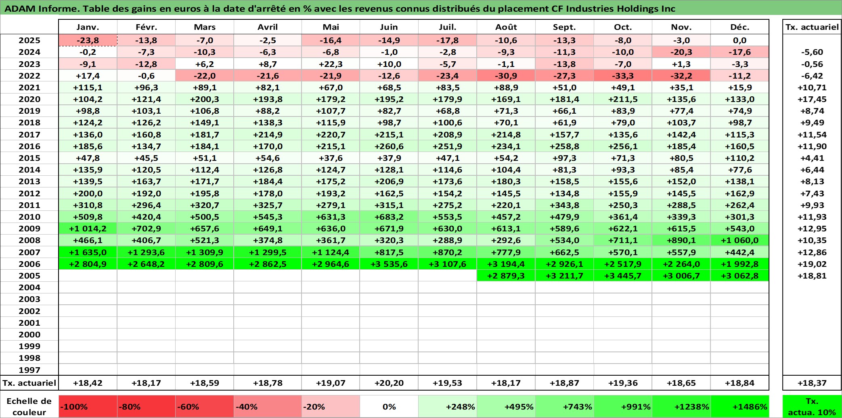Image resolution: width=842 pixels, height=418 pixels.
Task: Click the 2005 row label
Action: coord(29,276)
